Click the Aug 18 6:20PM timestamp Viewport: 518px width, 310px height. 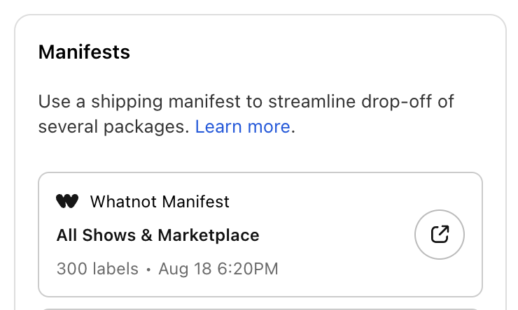click(x=218, y=268)
